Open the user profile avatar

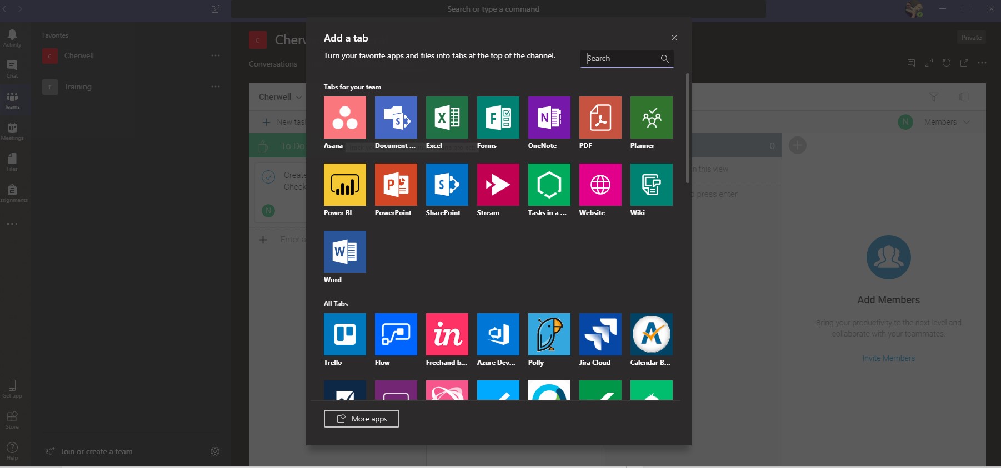[x=914, y=9]
